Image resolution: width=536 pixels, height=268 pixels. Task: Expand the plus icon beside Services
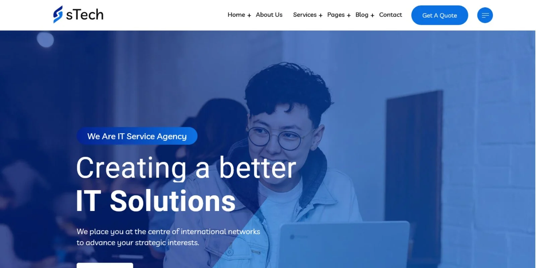(x=321, y=15)
